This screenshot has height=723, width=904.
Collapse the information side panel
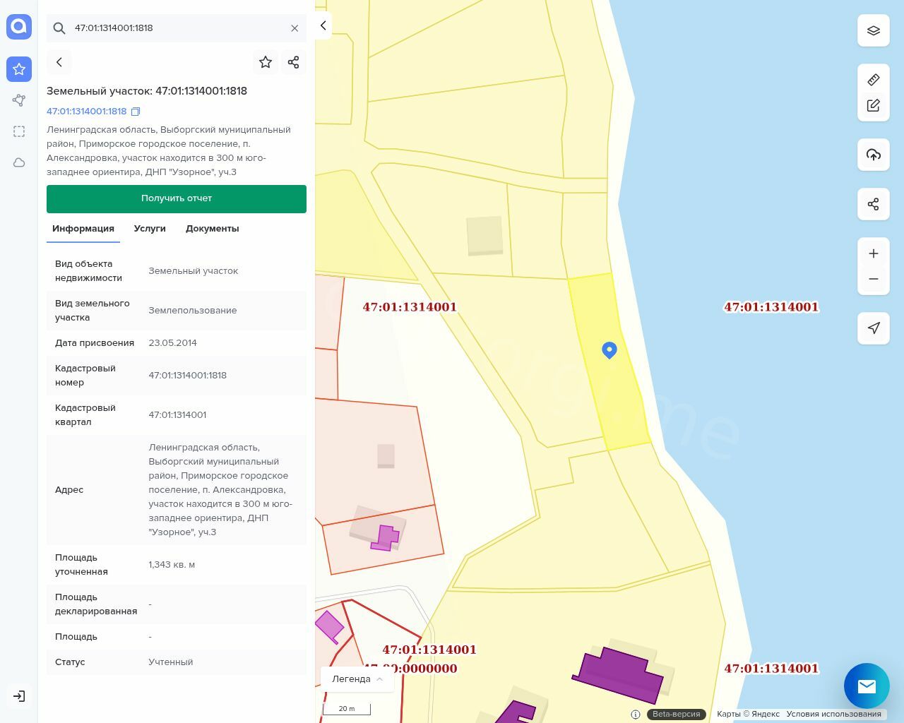pyautogui.click(x=323, y=25)
